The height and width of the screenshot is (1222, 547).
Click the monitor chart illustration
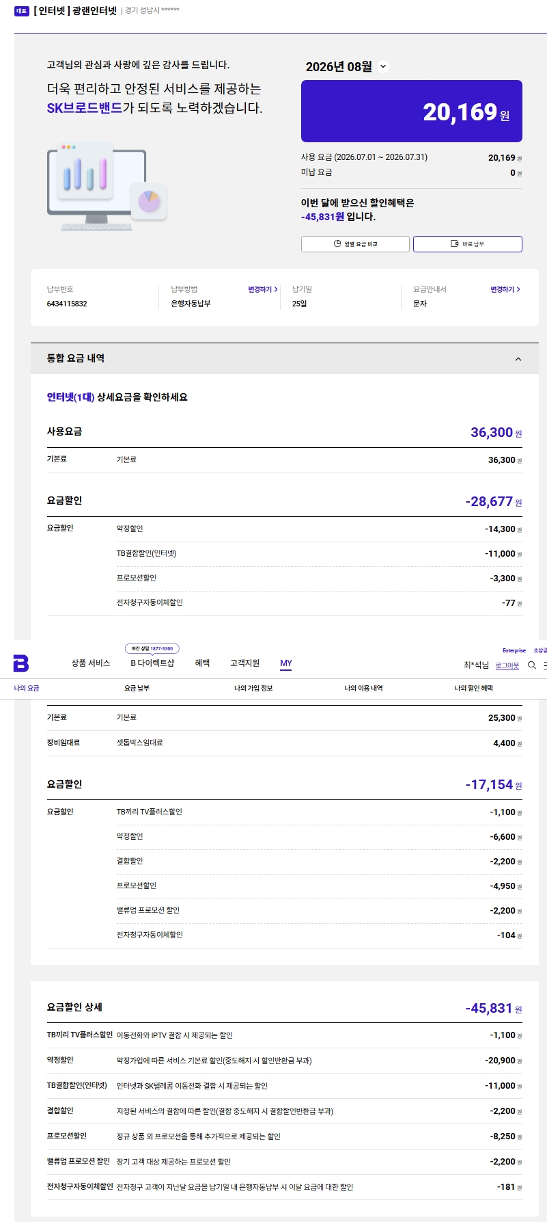point(107,186)
